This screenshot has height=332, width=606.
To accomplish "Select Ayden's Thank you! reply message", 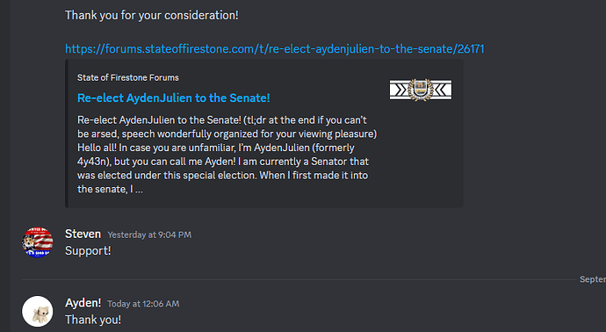I will coord(93,320).
